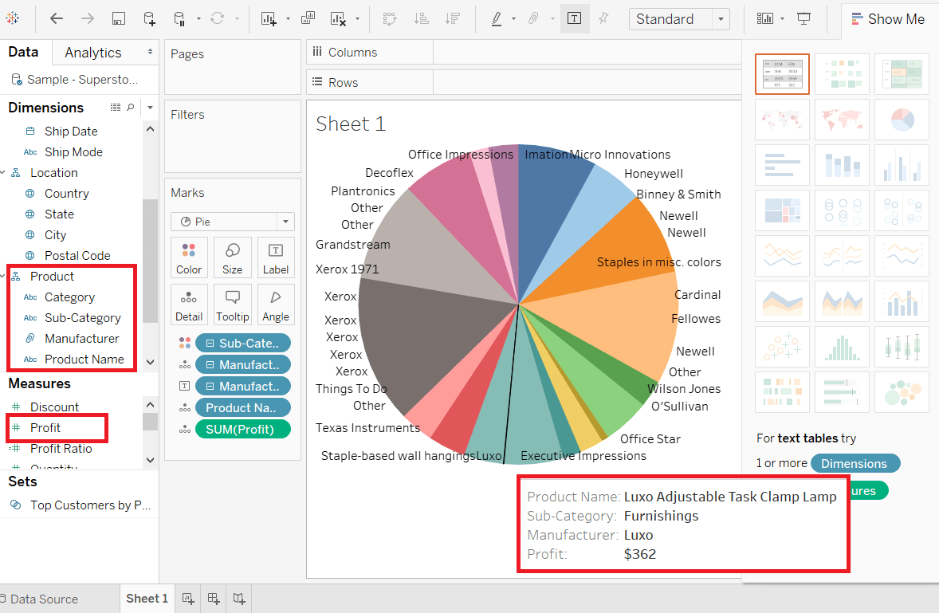Click the Color button on Marks card
The width and height of the screenshot is (939, 613).
tap(189, 258)
